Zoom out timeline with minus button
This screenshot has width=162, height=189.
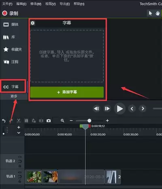pos(71,120)
